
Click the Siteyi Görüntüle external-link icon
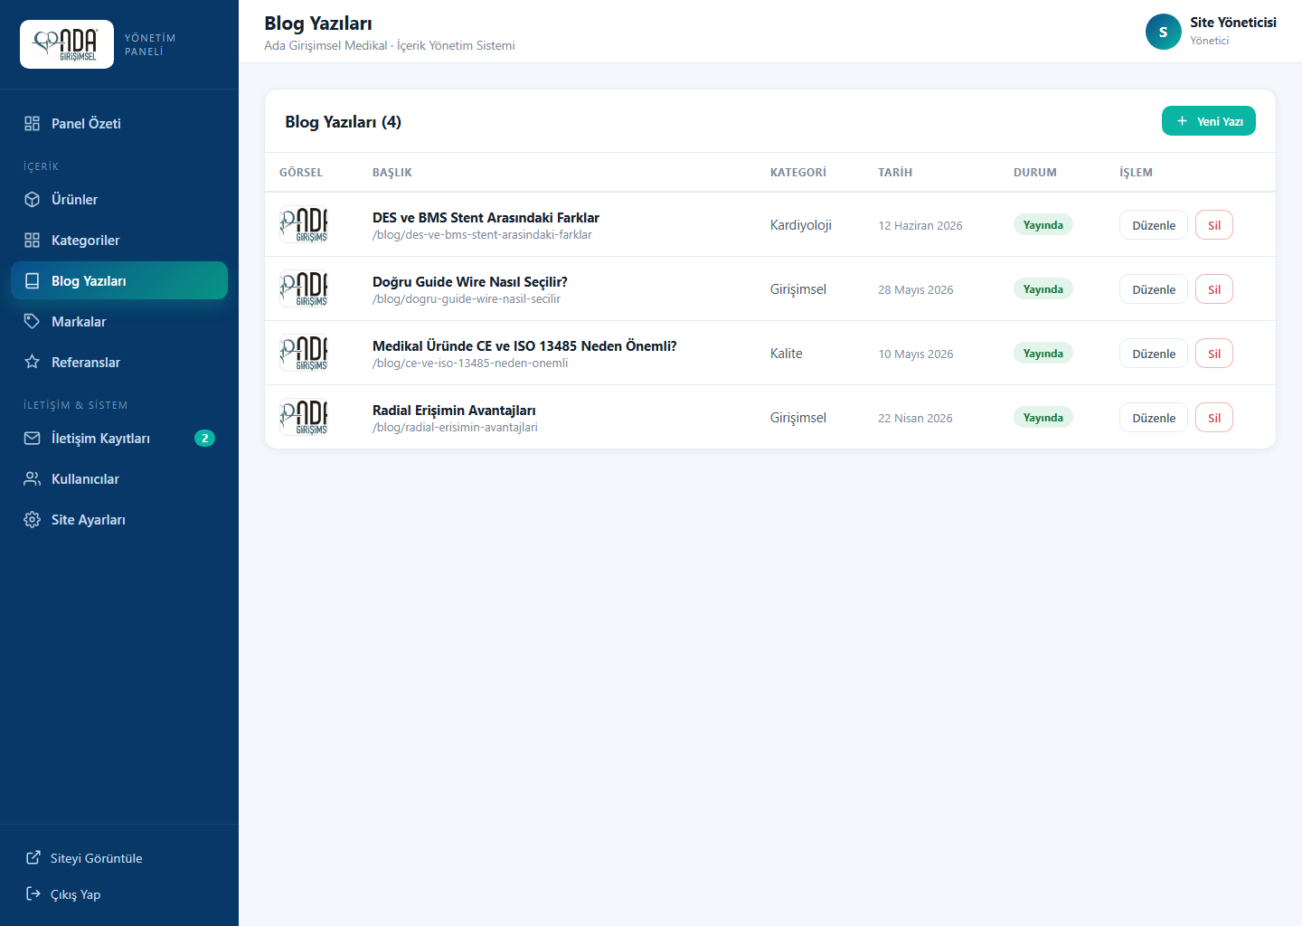tap(33, 857)
